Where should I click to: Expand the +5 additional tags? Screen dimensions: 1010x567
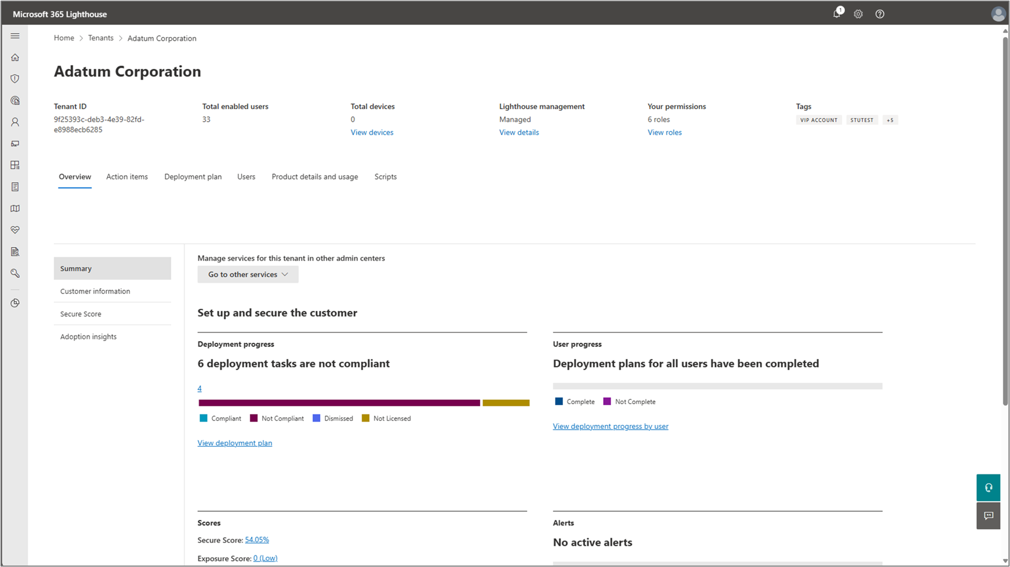point(890,120)
